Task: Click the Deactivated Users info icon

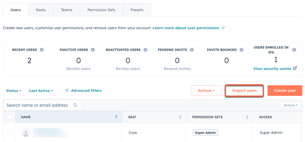Action: point(145,50)
